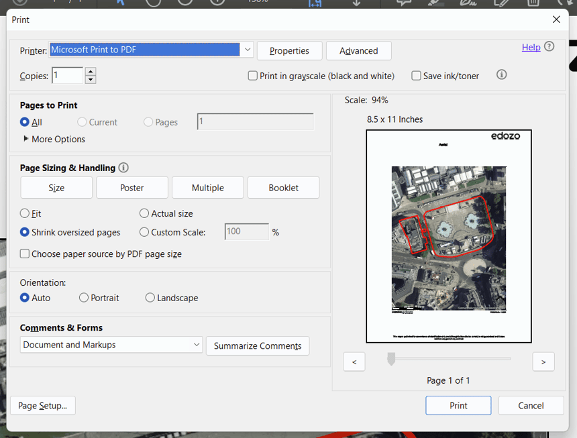Click the page preview slider handle

click(391, 359)
